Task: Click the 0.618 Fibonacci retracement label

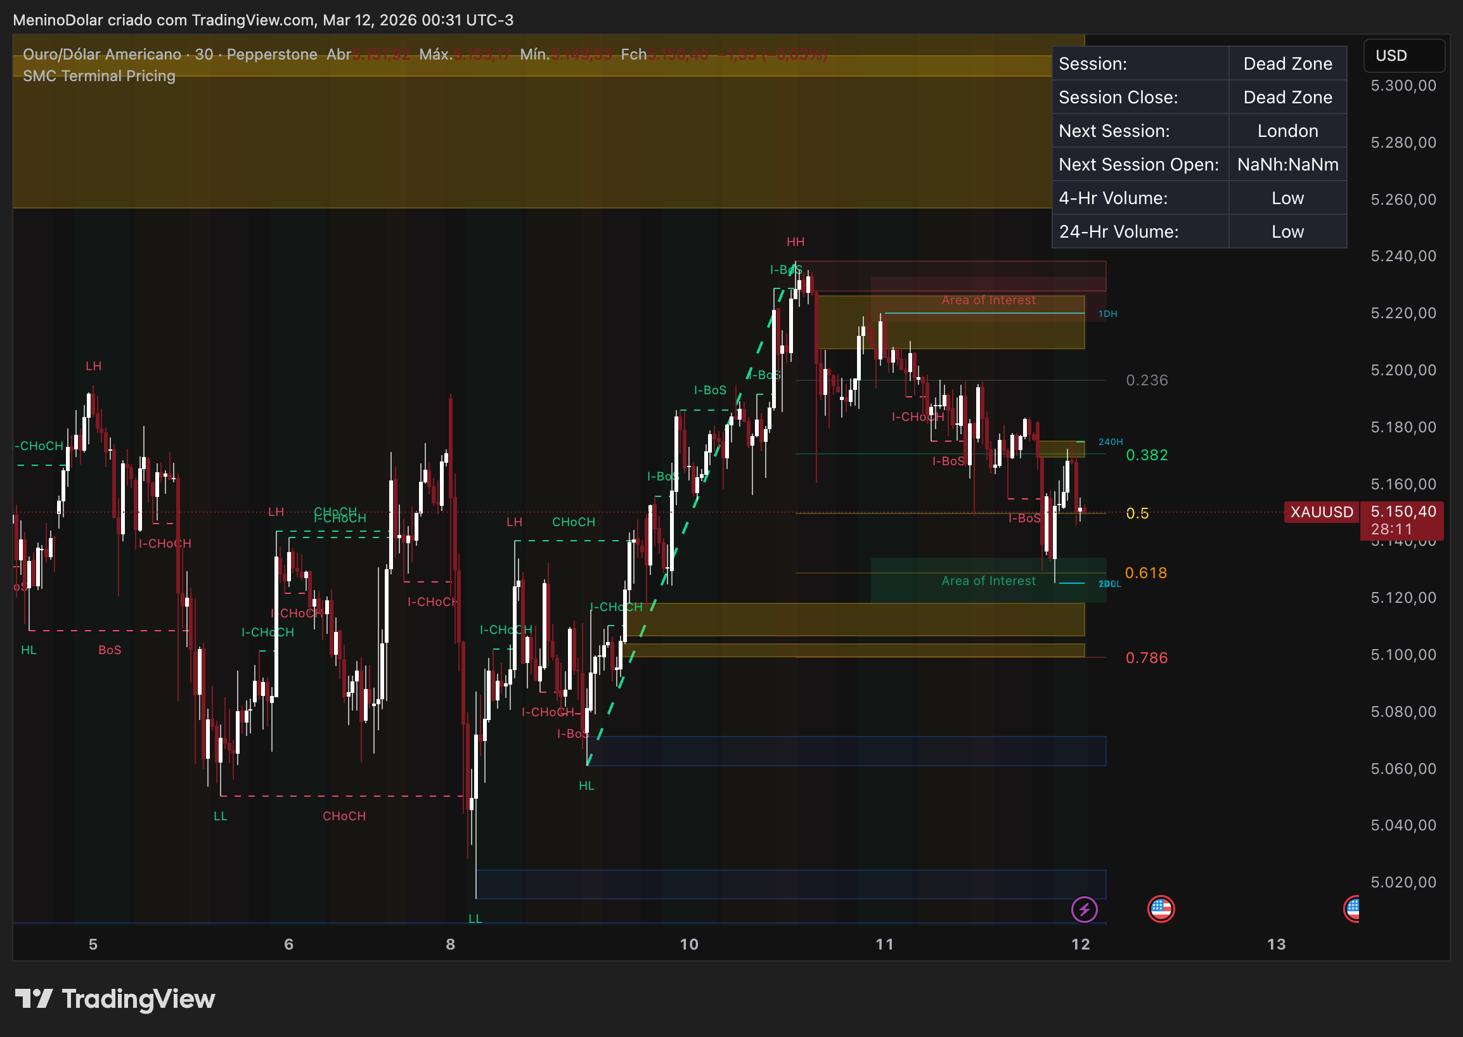Action: 1147,573
